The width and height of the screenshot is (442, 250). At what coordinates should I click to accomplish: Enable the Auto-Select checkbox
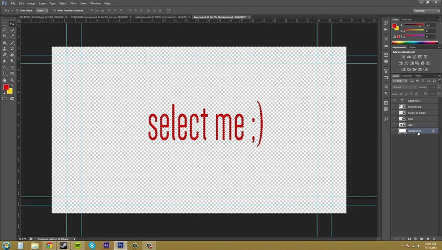click(17, 10)
